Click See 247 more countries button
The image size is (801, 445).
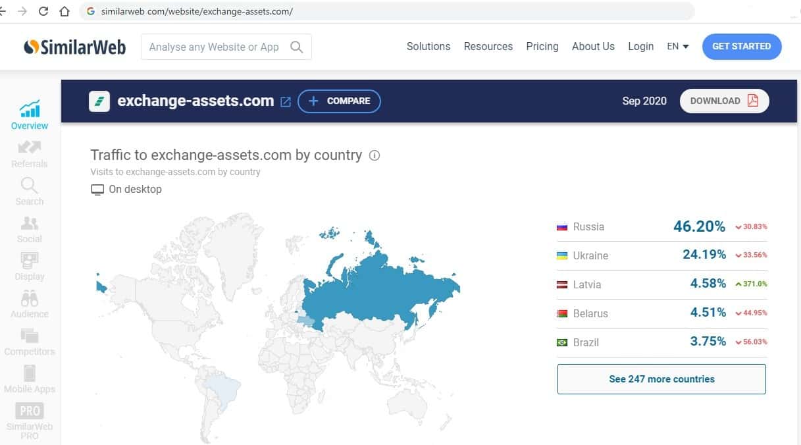(x=661, y=379)
